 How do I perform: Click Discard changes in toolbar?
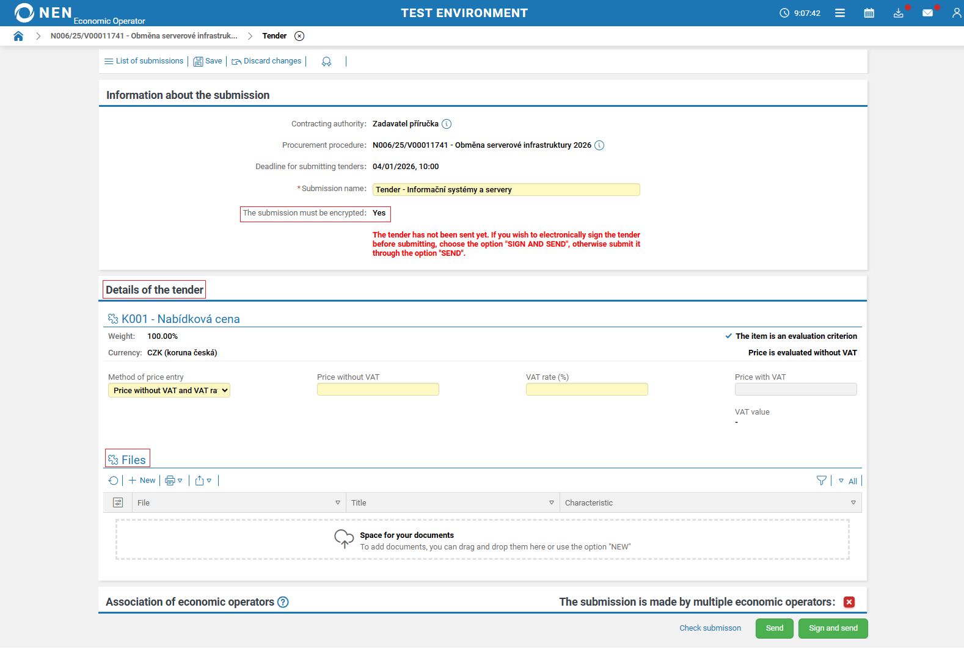click(x=267, y=61)
